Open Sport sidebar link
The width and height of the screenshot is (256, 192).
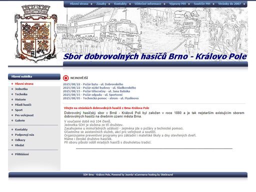click(x=18, y=110)
